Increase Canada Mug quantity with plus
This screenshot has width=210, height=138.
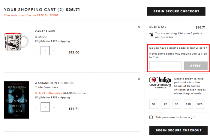coord(54,51)
